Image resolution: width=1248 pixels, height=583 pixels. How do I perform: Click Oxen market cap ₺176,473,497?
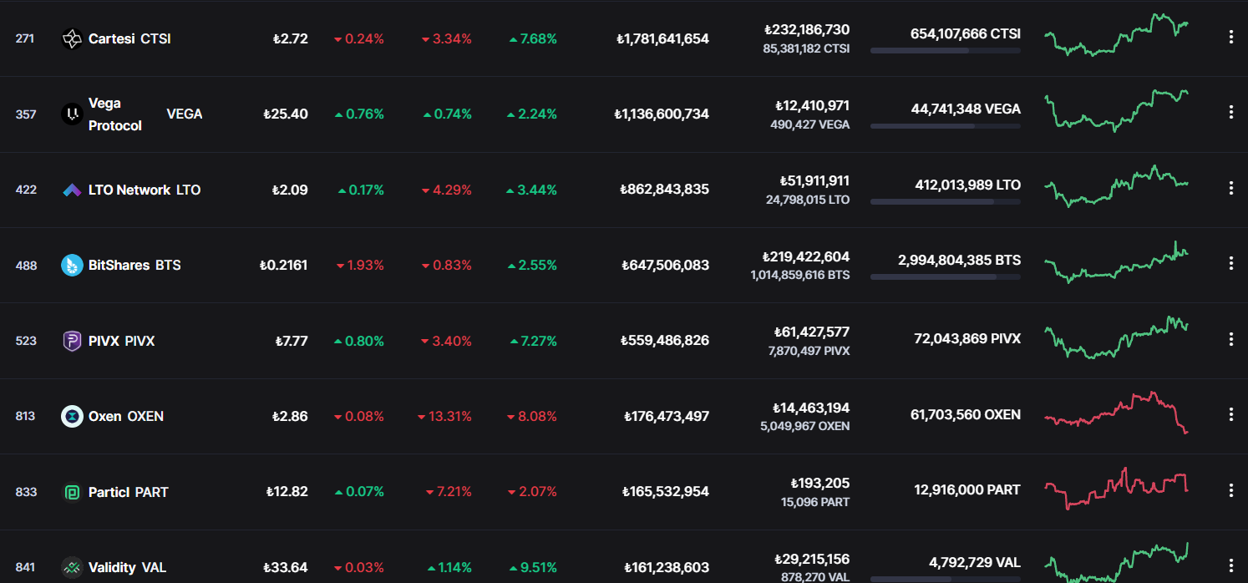(667, 416)
